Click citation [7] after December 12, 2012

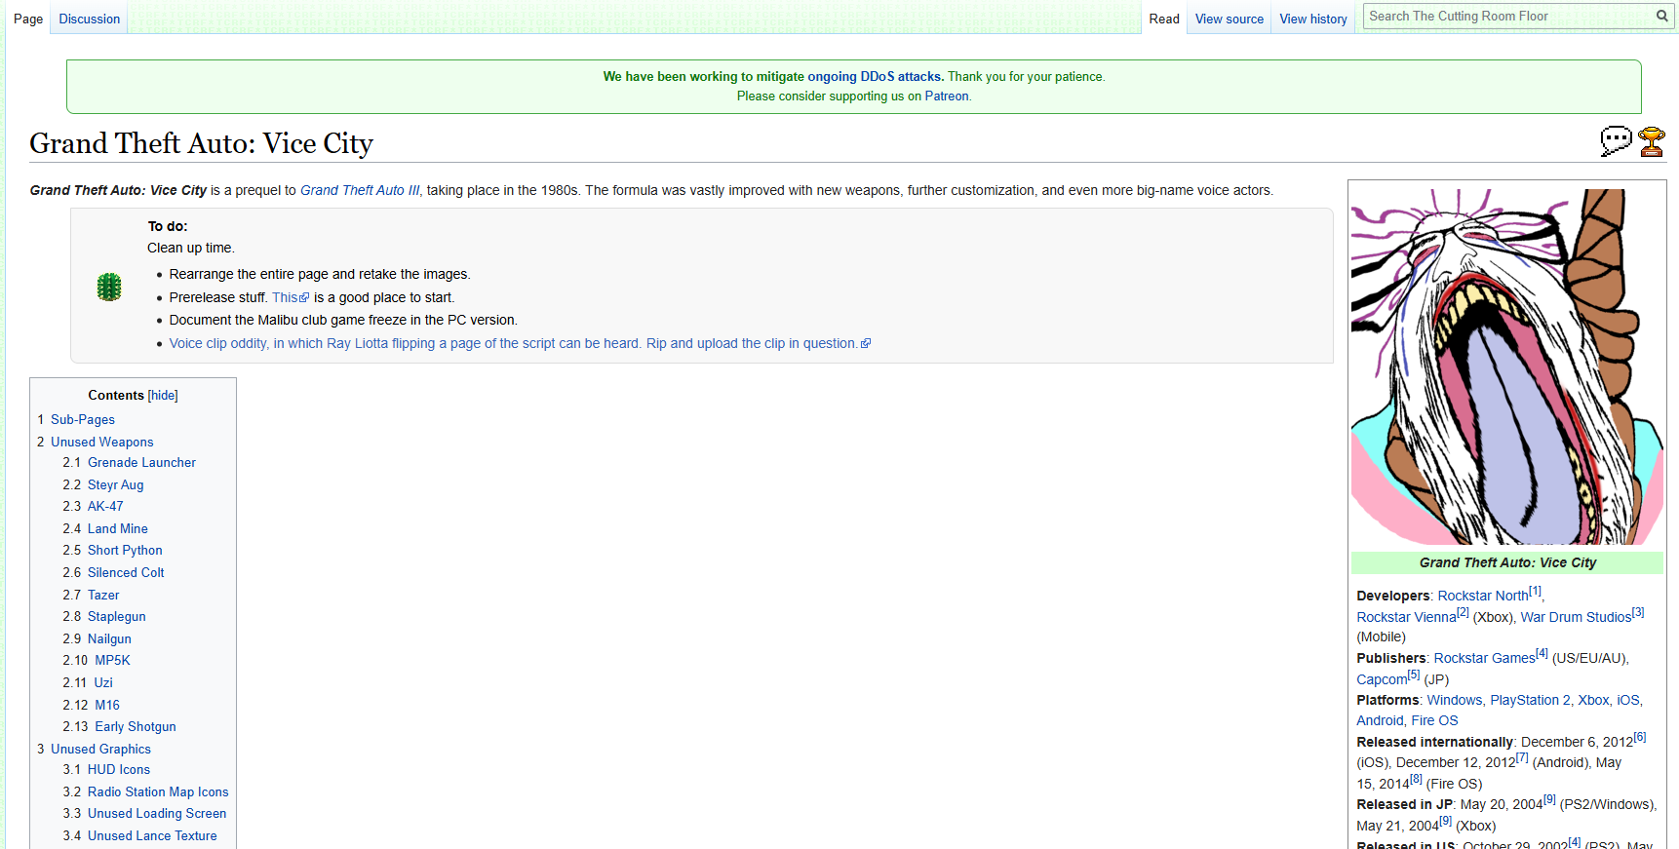[1522, 758]
